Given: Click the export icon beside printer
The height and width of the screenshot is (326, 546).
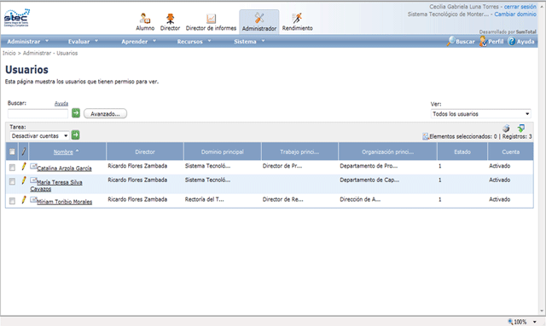Looking at the screenshot, I should click(x=521, y=129).
